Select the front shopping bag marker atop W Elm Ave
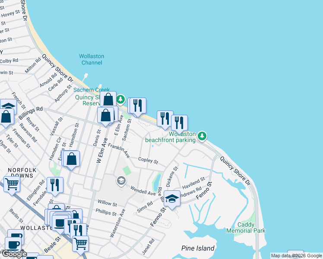Viewport: 323px width, 259px height. 105,115
